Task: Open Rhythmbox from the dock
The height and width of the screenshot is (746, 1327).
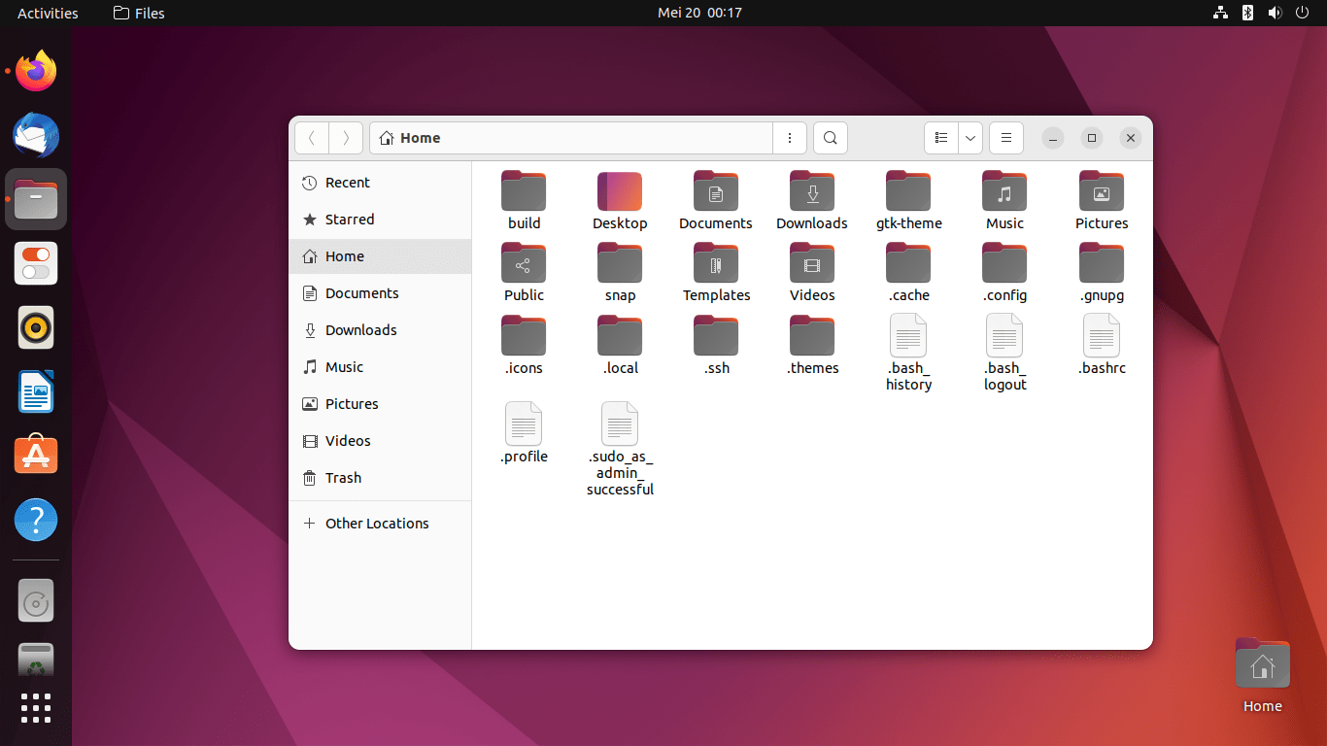Action: click(36, 327)
